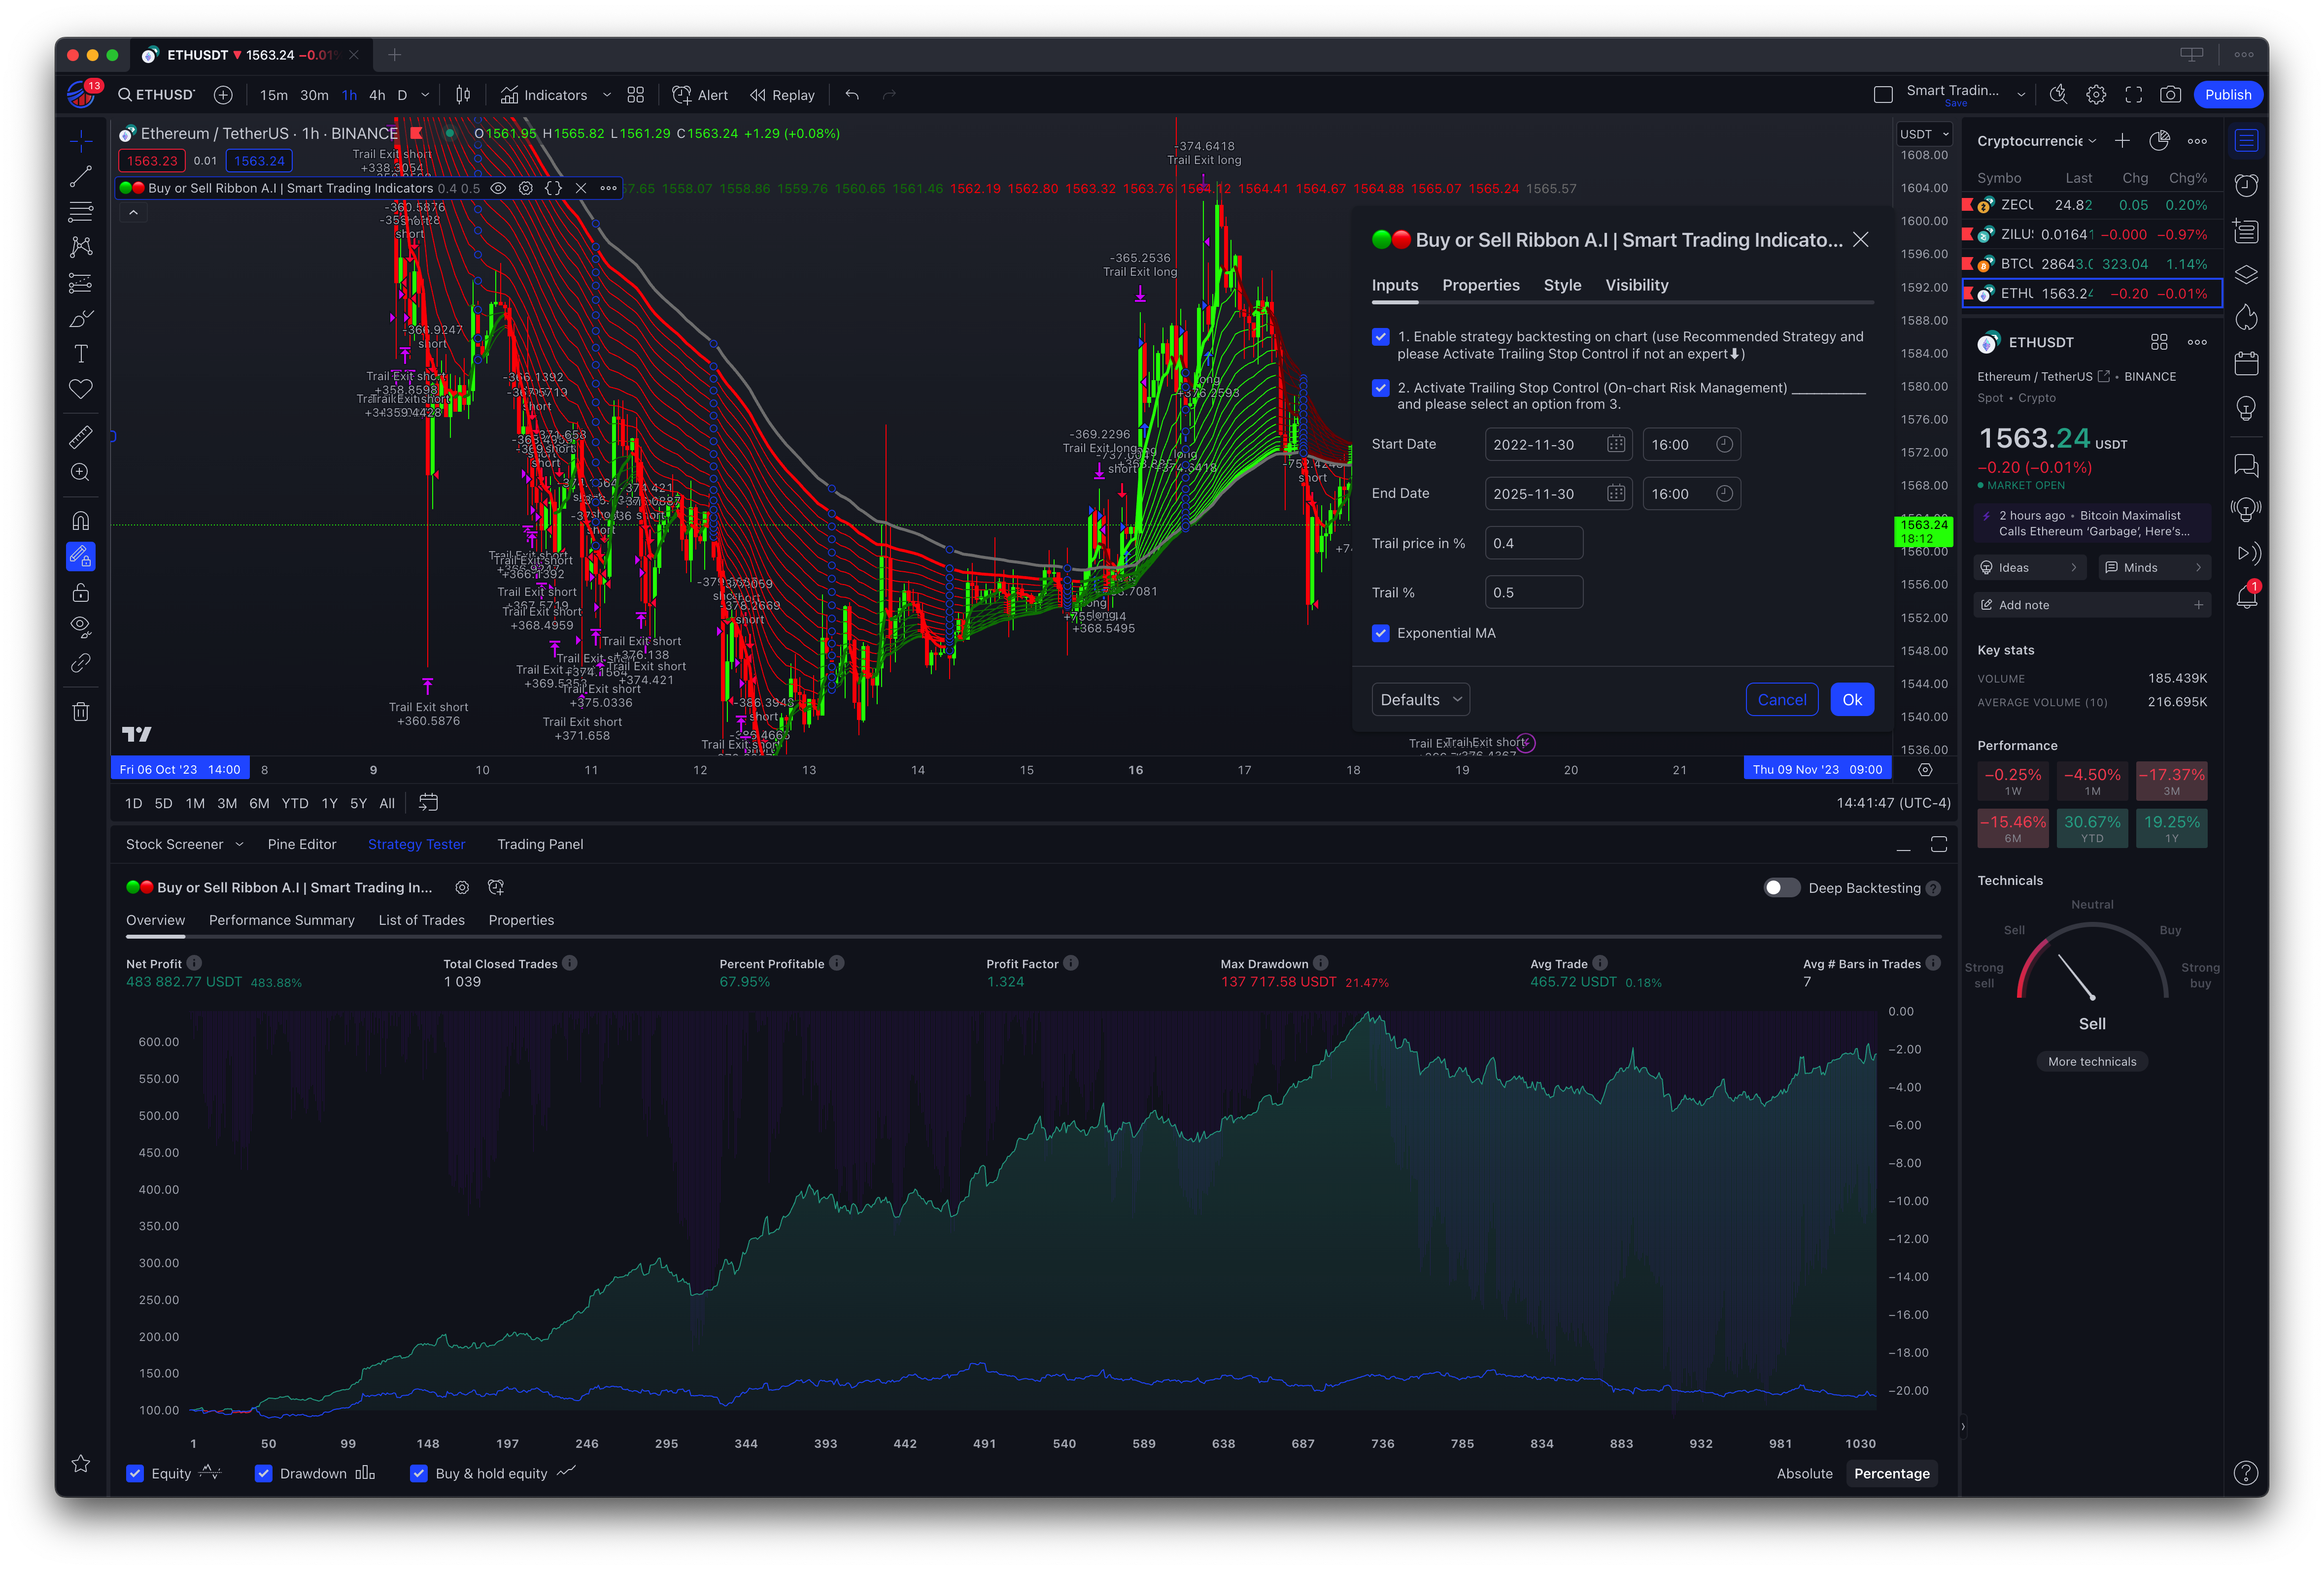Toggle the Deep Backtesting switch
This screenshot has width=2324, height=1570.
[1781, 887]
